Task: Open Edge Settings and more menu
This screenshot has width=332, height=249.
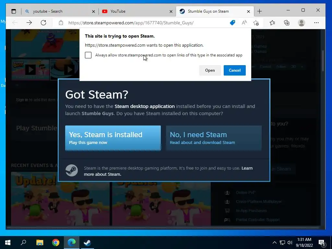Action: (x=316, y=23)
